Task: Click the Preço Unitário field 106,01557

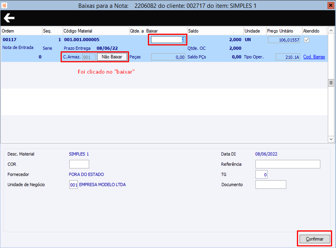Action: click(284, 40)
